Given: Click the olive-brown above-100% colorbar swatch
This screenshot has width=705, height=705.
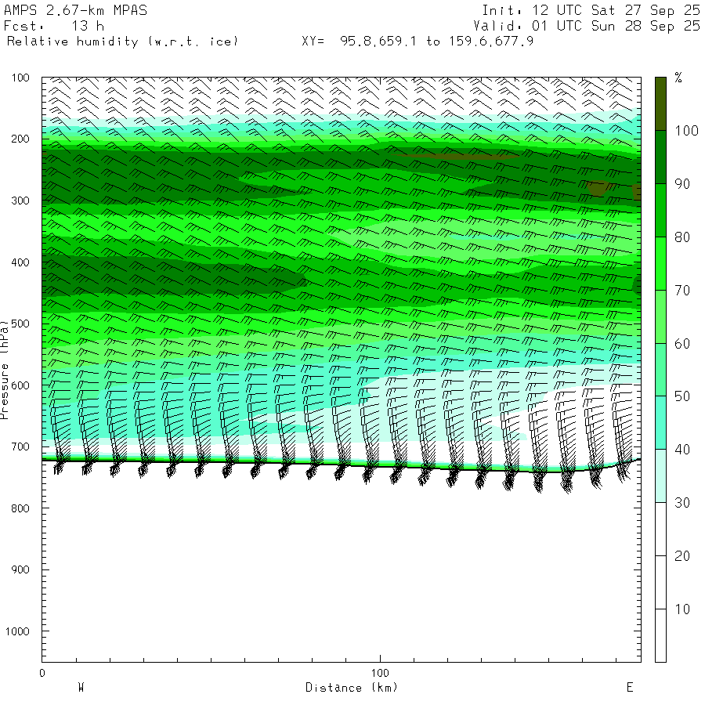Looking at the screenshot, I should pos(660,104).
